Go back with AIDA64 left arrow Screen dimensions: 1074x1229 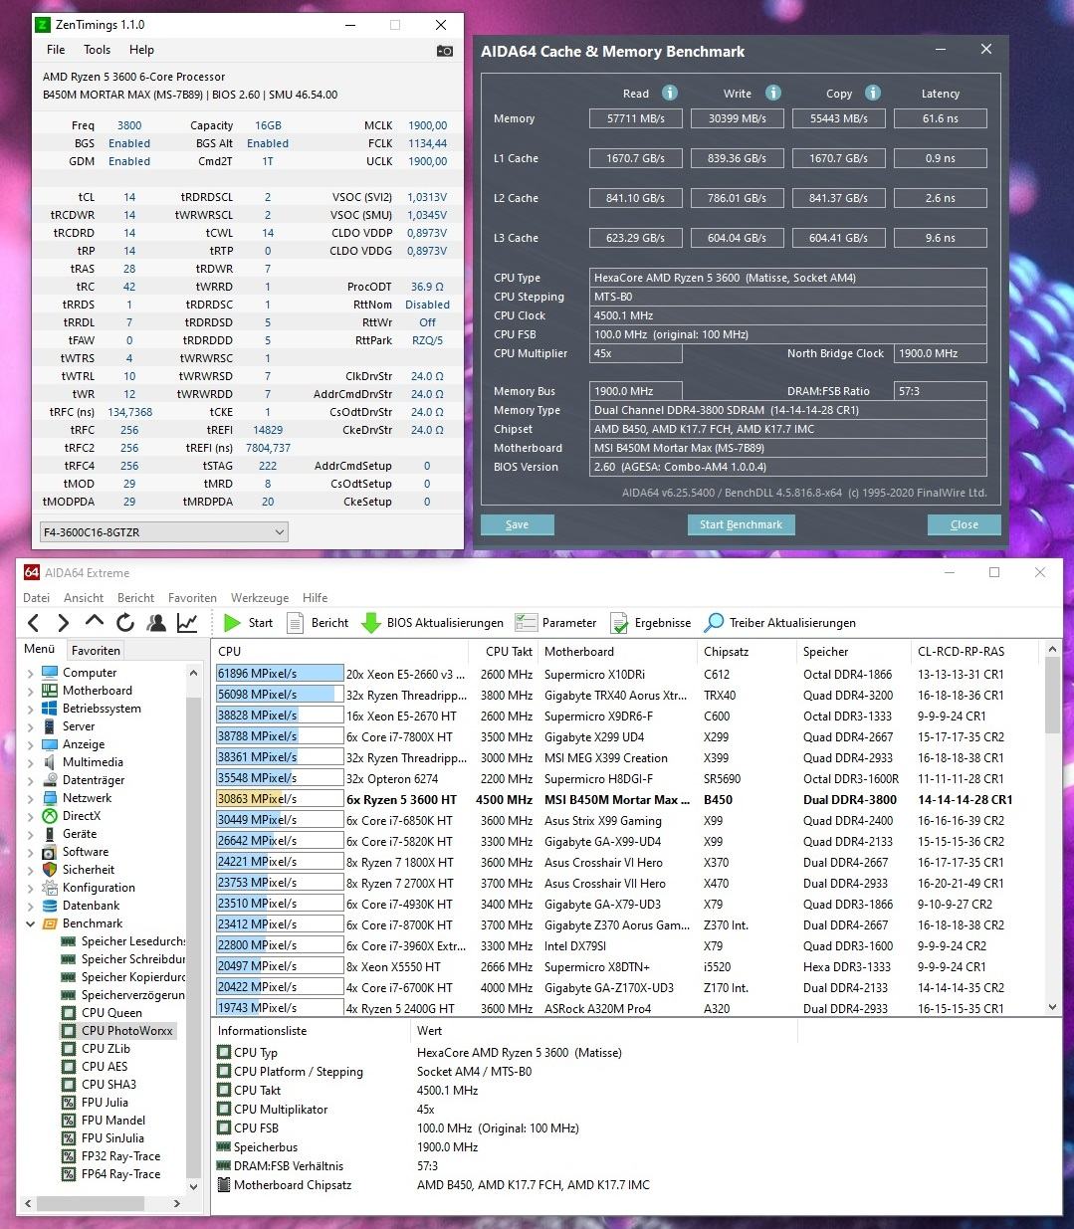coord(34,623)
